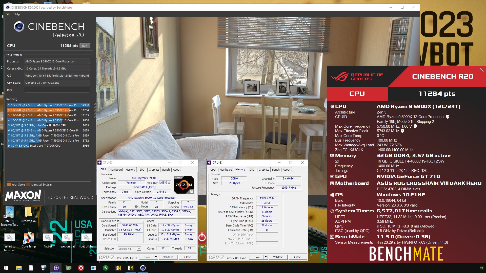Click the System Timers stopwatch icon

(332, 211)
